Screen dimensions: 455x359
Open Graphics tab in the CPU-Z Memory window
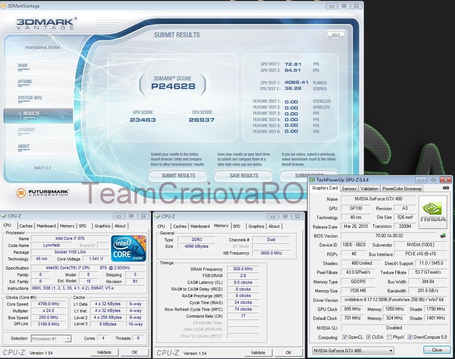pyautogui.click(x=256, y=226)
